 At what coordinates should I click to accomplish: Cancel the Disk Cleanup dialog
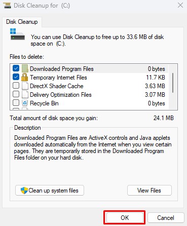pyautogui.click(x=166, y=217)
